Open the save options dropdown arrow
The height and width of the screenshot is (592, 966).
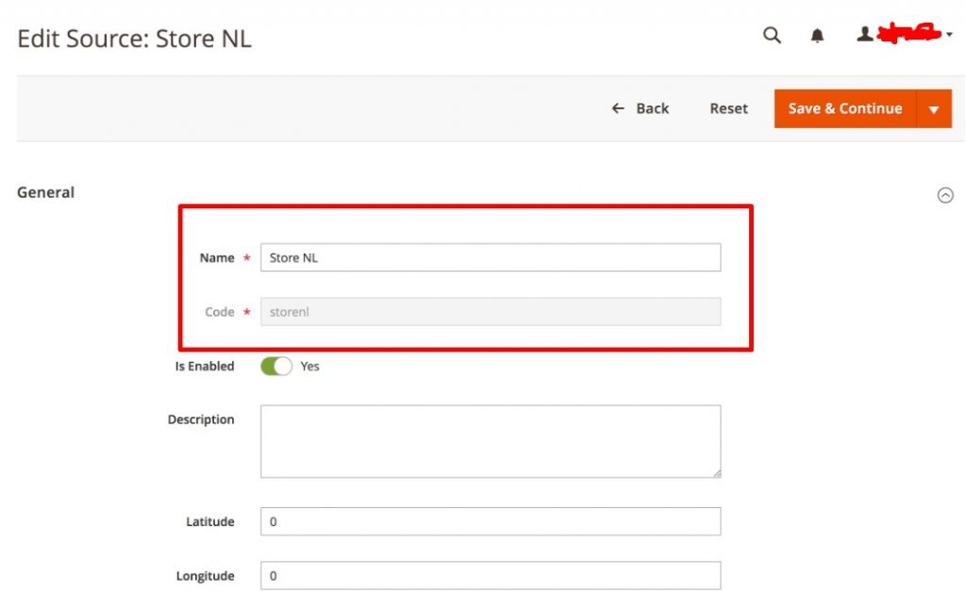pos(933,109)
